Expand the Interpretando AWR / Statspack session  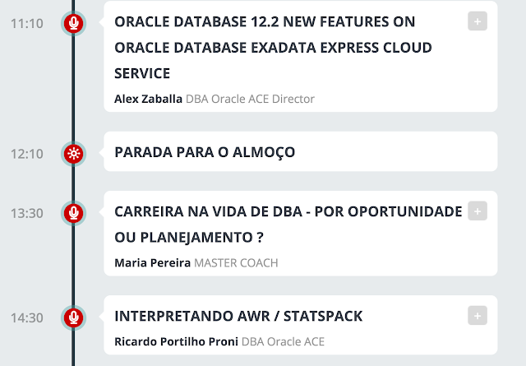pyautogui.click(x=478, y=316)
